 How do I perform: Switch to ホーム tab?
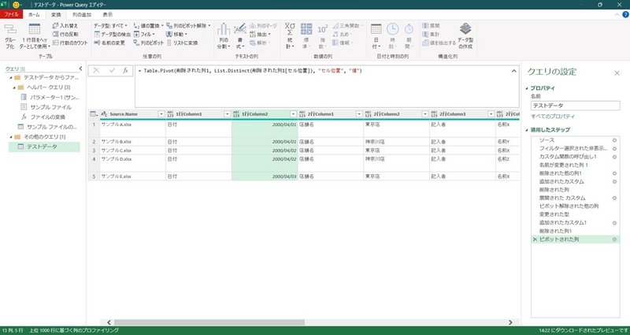click(34, 14)
